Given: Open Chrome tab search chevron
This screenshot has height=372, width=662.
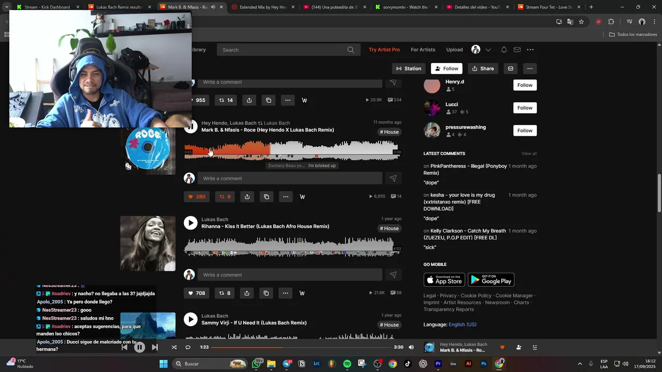Looking at the screenshot, I should click(x=6, y=7).
